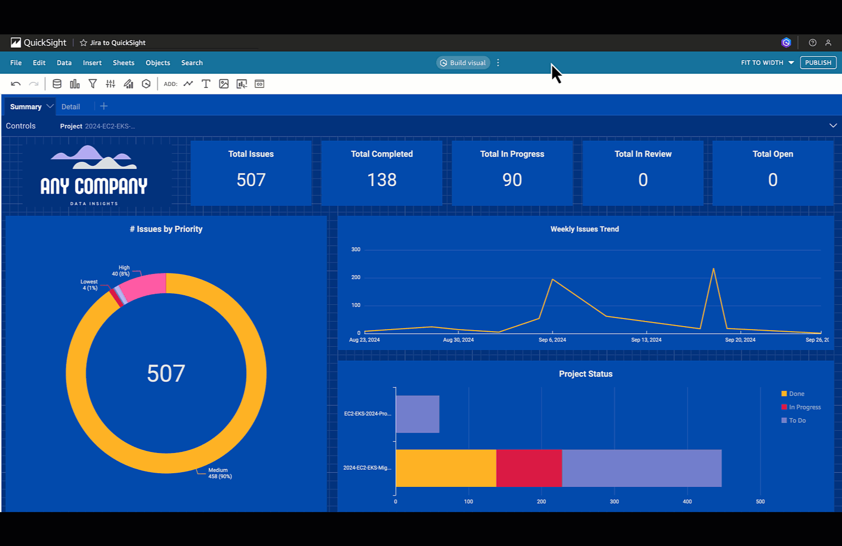Star the Jira to QuickSight analysis
842x546 pixels.
(84, 43)
